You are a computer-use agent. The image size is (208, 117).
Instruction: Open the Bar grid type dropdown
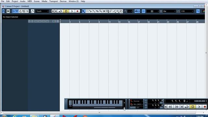[x=169, y=11]
